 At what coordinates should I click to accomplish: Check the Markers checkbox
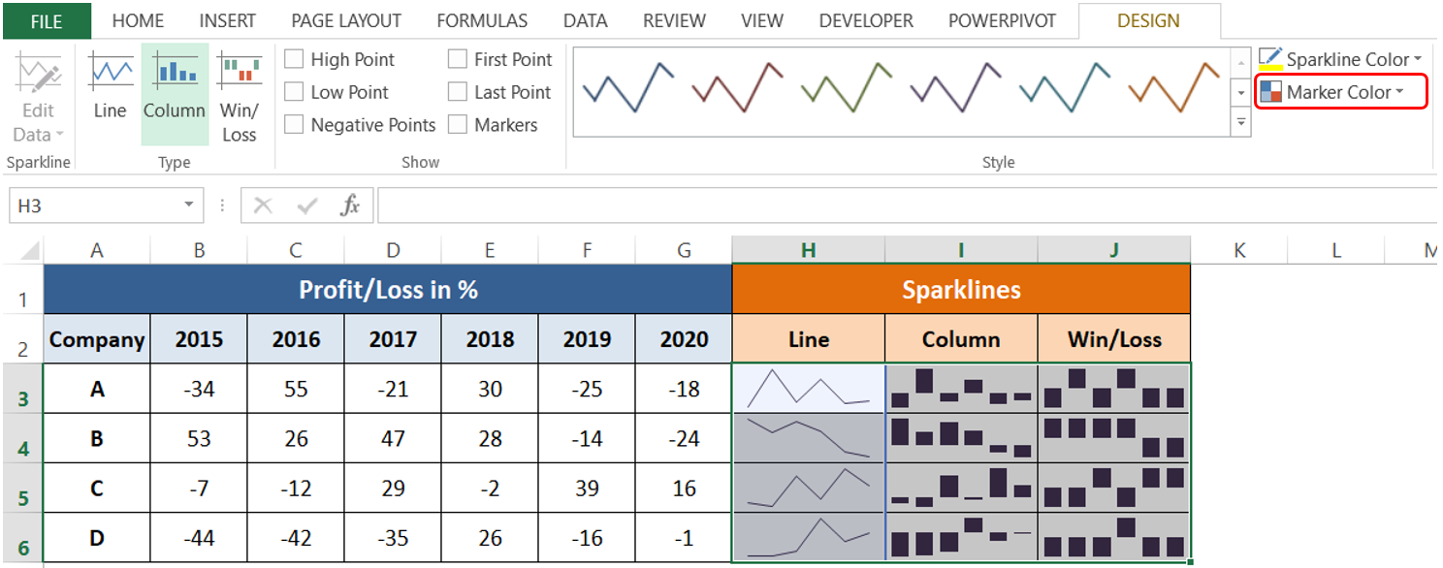point(457,124)
